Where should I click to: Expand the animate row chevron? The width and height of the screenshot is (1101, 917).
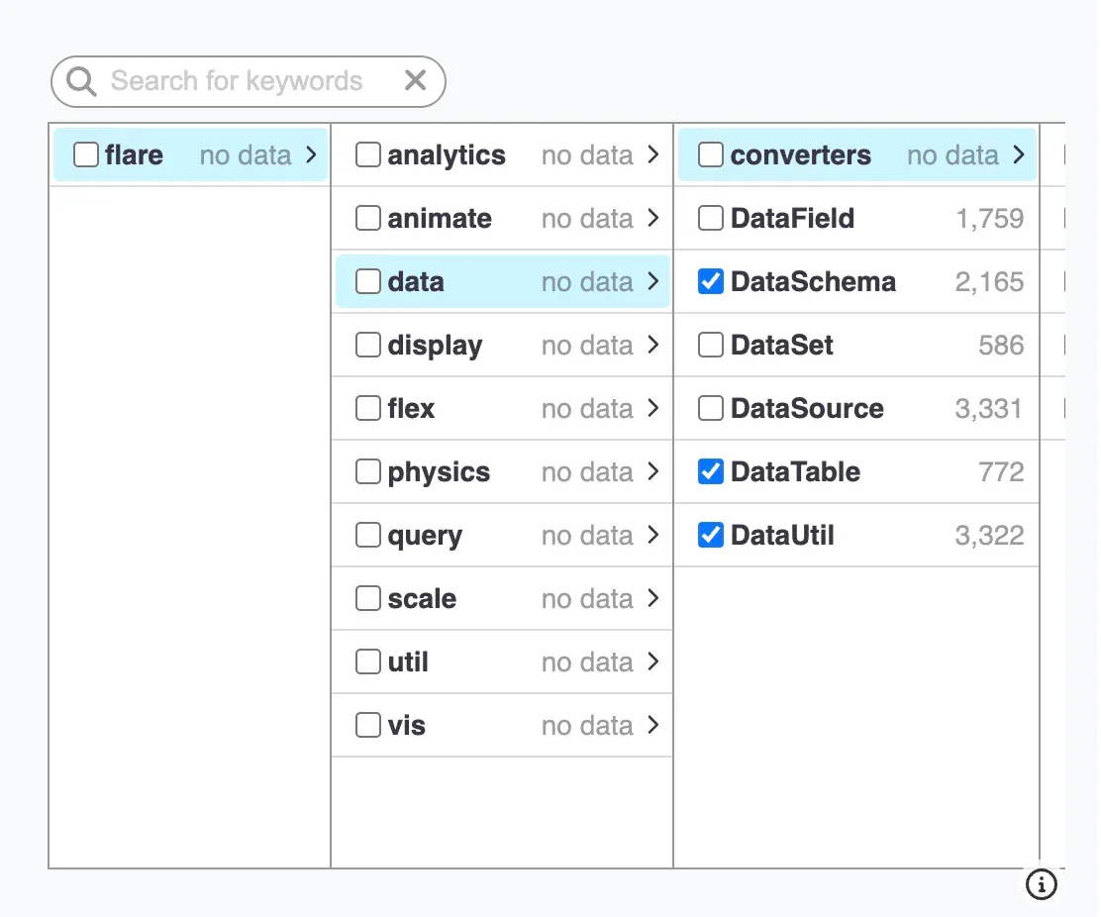(x=653, y=218)
